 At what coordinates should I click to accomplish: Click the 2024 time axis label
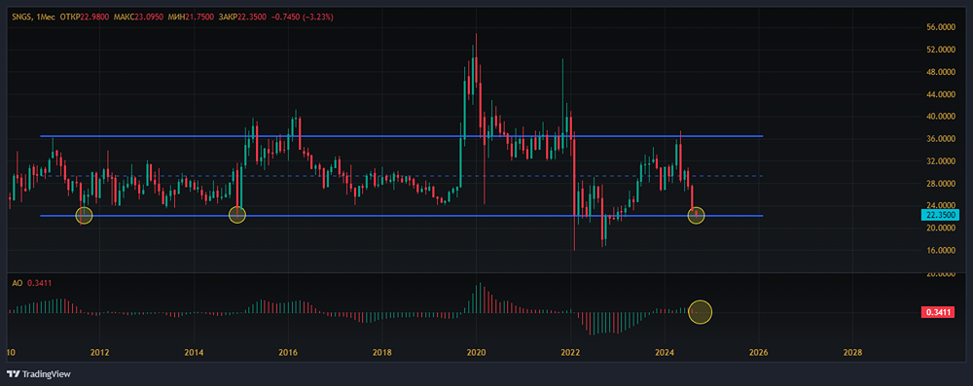click(x=664, y=353)
